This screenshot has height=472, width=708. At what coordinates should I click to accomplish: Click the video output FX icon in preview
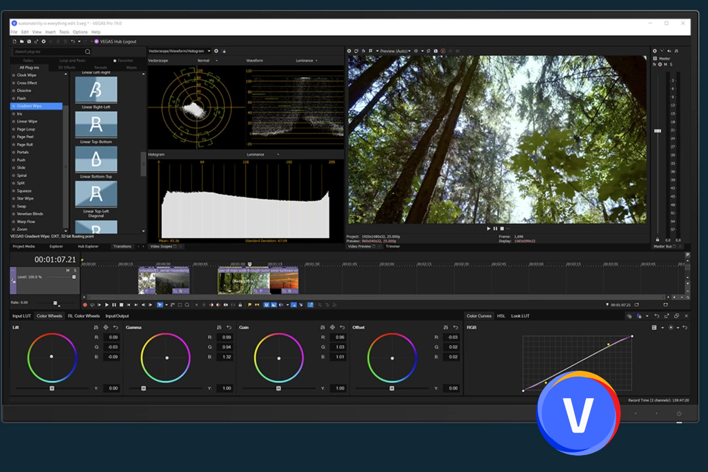click(x=363, y=51)
